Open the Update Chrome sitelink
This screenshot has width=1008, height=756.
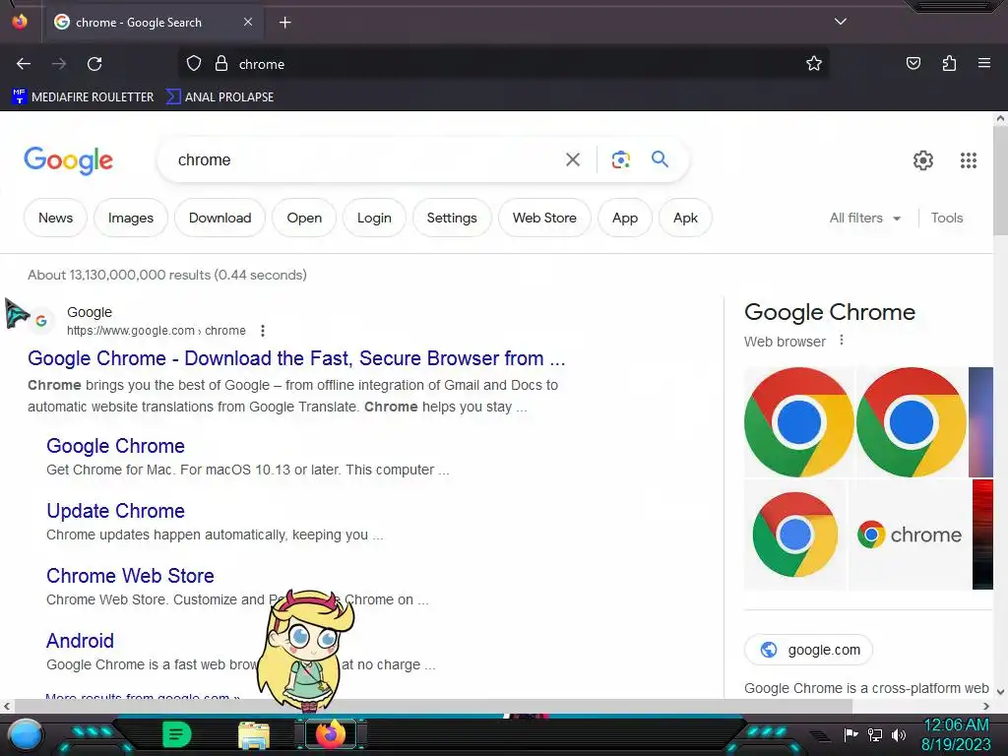116,511
